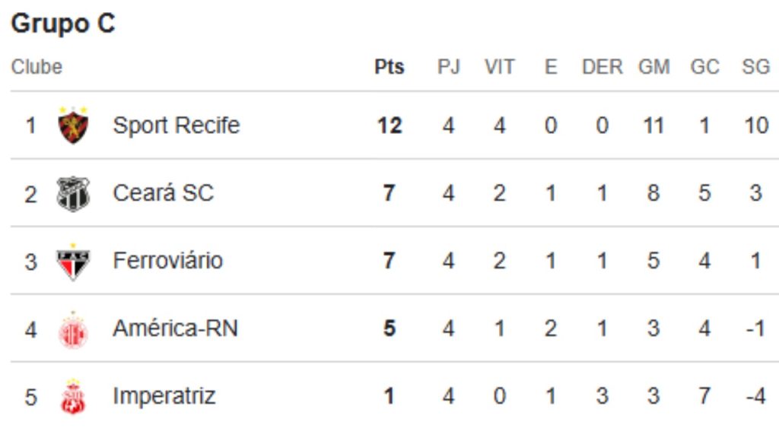Open the Ceará SC team link
779x438 pixels.
click(x=163, y=193)
